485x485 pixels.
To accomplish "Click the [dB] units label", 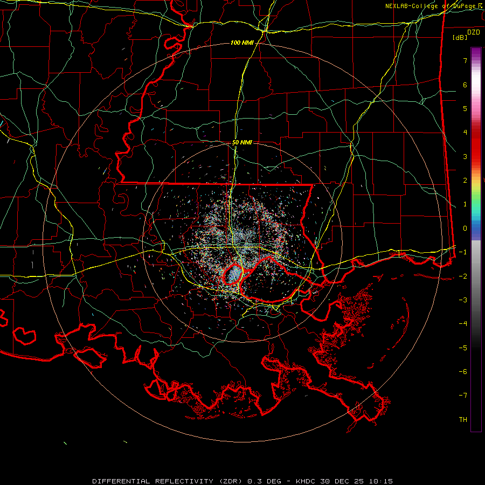I will pyautogui.click(x=460, y=37).
